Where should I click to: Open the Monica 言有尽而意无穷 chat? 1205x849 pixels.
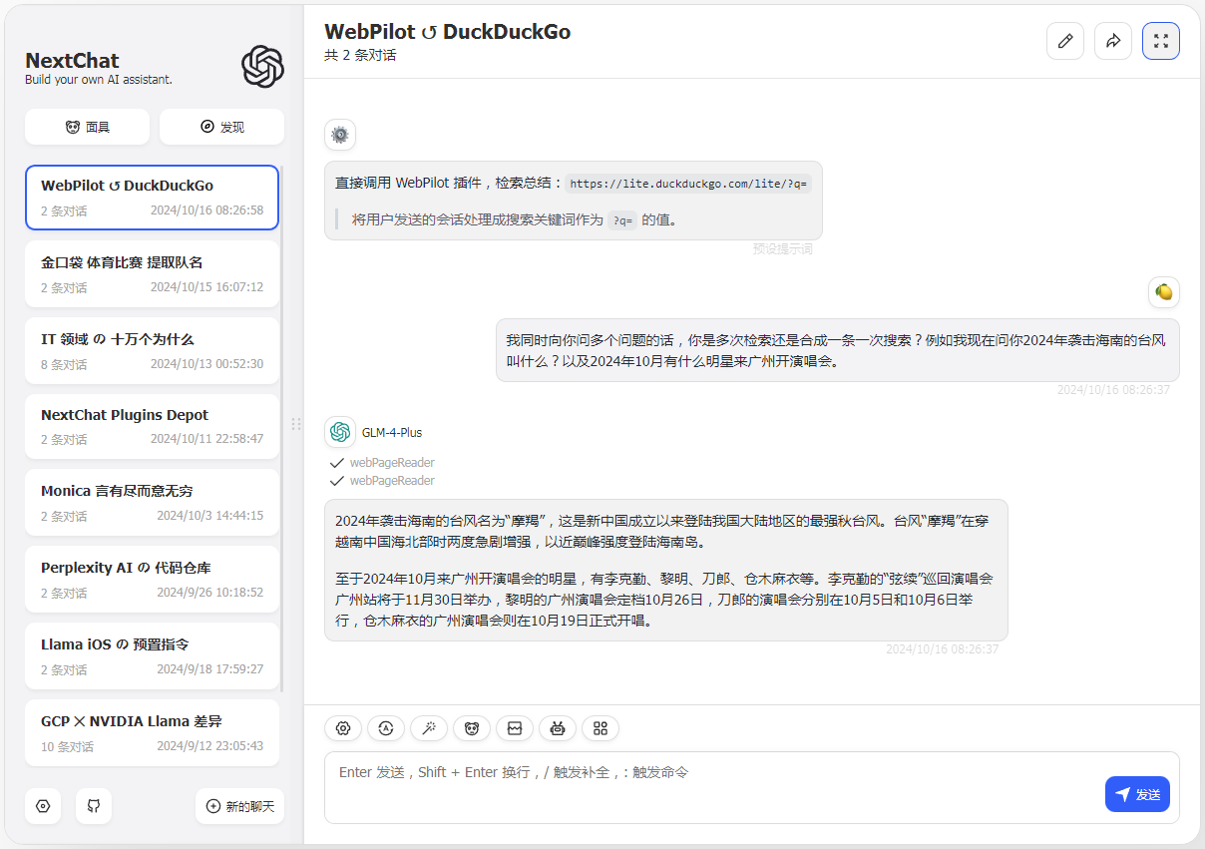pos(152,504)
